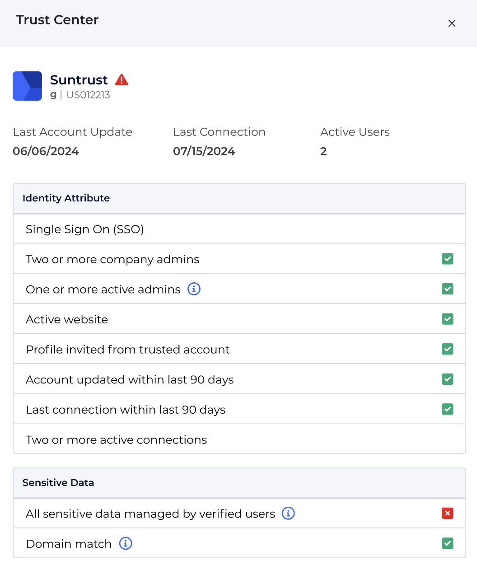This screenshot has width=477, height=570.
Task: Click green check for Account updated within 90 days
Action: click(448, 379)
